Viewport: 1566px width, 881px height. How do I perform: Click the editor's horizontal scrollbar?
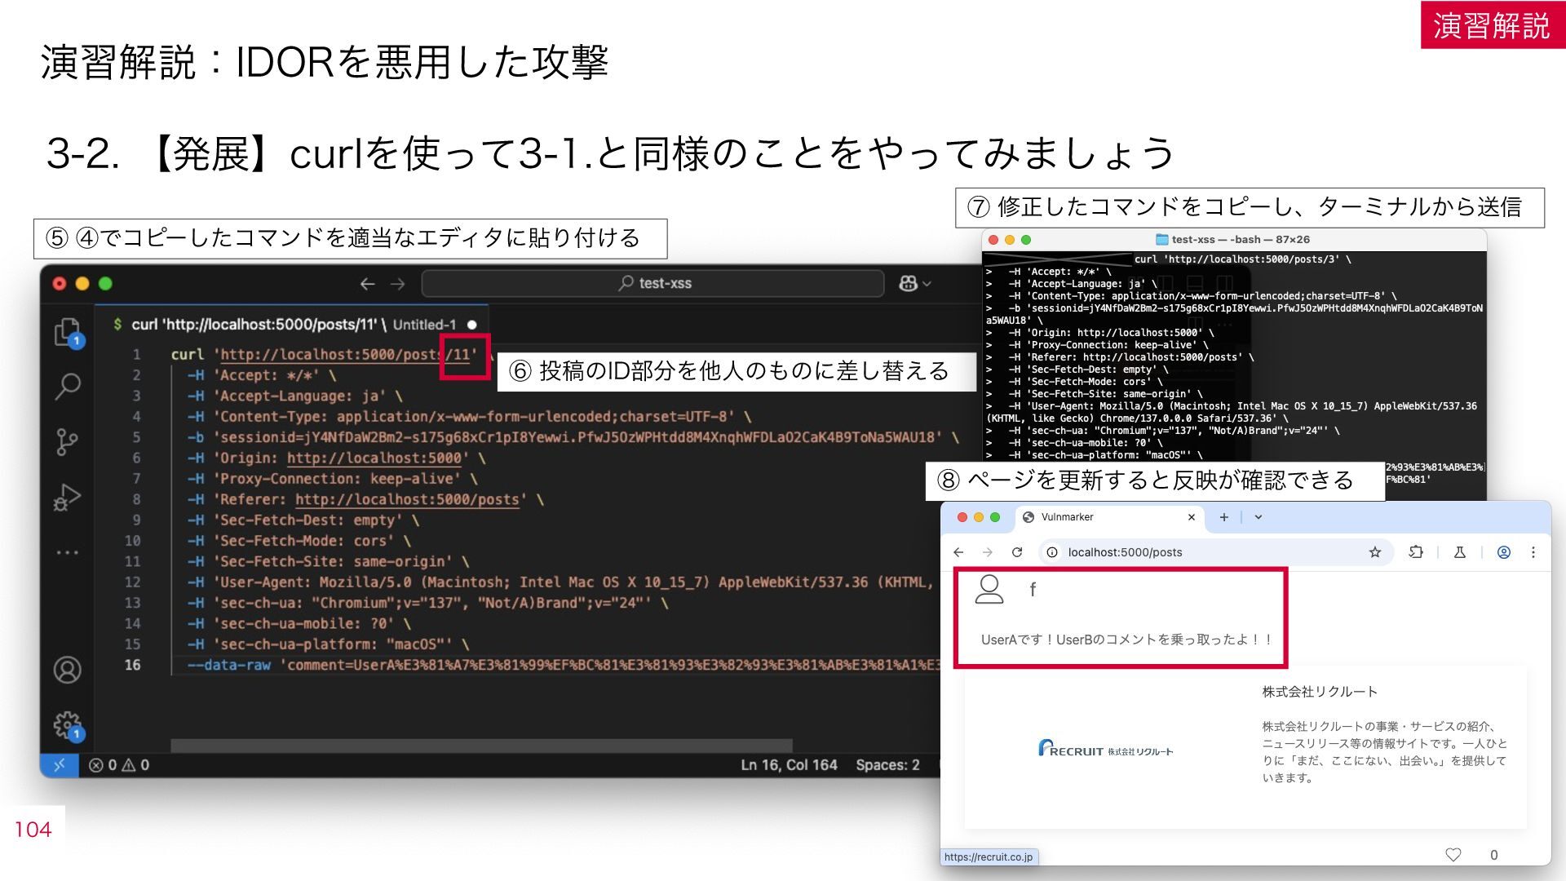[x=481, y=746]
